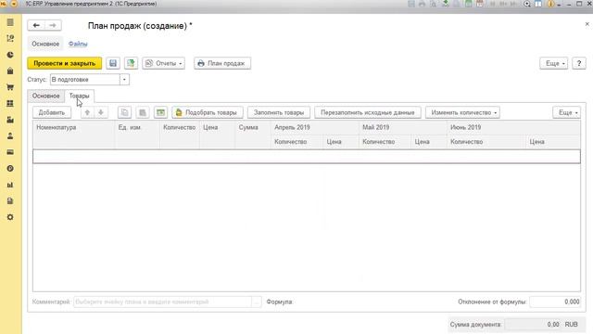This screenshot has height=334, width=593.
Task: Open help with the question mark button
Action: pos(578,63)
